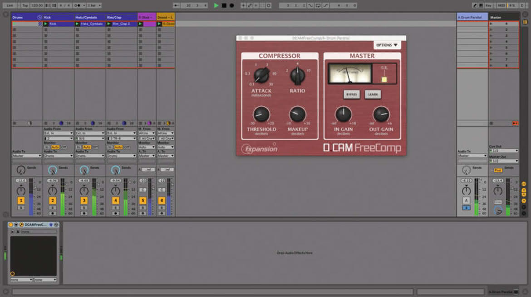531x297 pixels.
Task: Launch the Hats_Cymbals clip
Action: pos(77,24)
